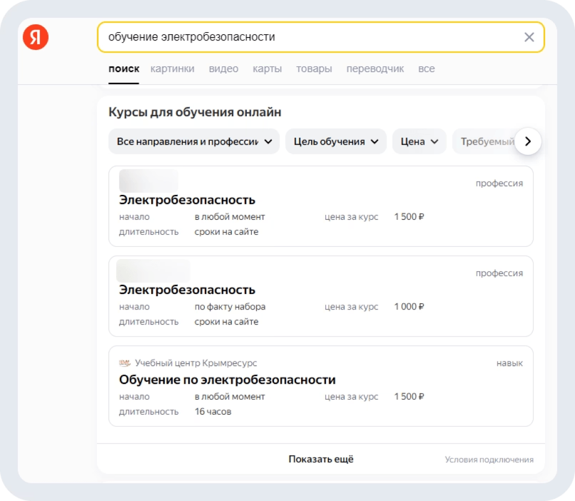Click the Крымресурс training center logo icon

click(125, 363)
